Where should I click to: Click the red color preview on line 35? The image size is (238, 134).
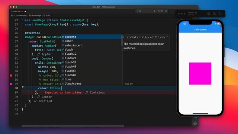11,76
